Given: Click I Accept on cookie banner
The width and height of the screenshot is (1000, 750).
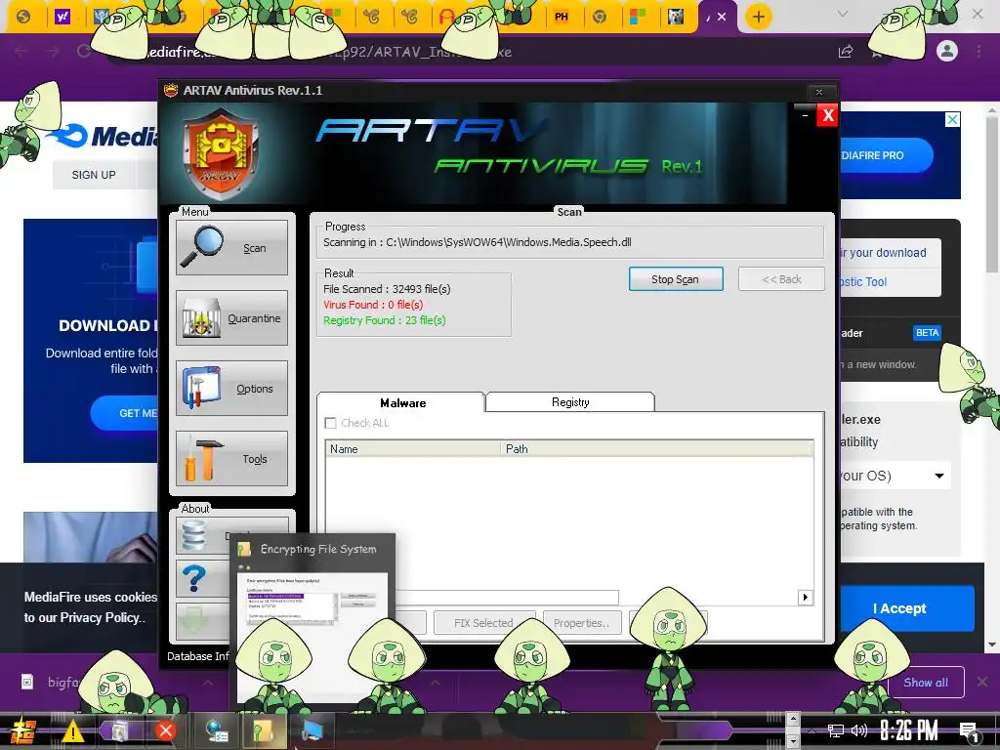Looking at the screenshot, I should (899, 608).
